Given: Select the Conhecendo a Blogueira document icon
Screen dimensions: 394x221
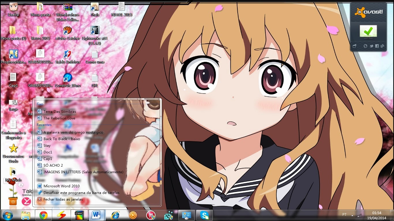Looking at the screenshot, I should (13, 129).
